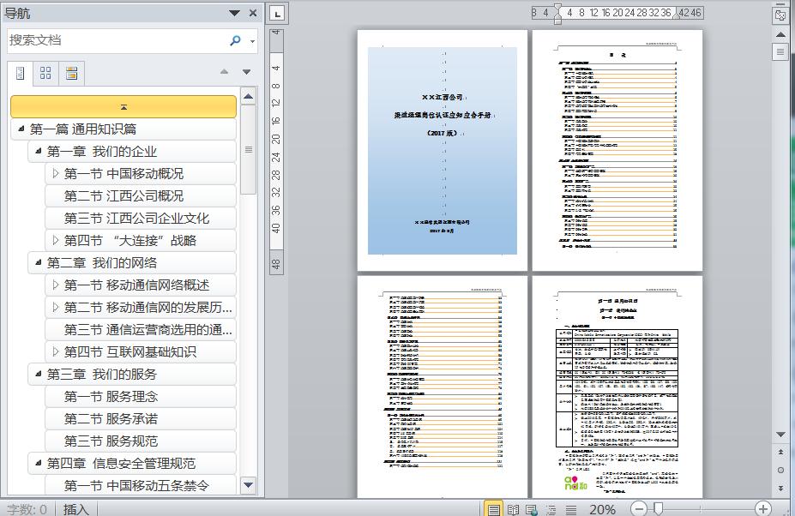Switch to the page thumbnails browse tab

[45, 74]
